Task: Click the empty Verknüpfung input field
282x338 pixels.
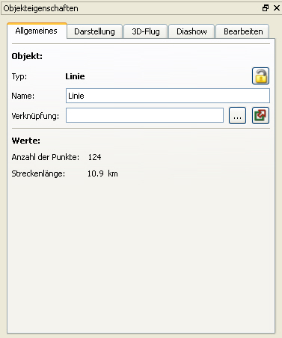Action: [x=144, y=115]
